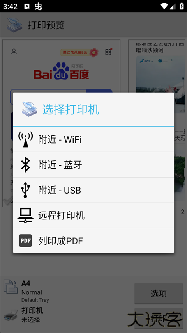Screen dimensions: 187x333
Task: Tap the WiFi antenna icon
Action: point(25,139)
